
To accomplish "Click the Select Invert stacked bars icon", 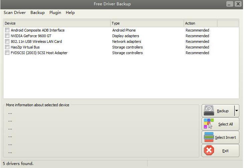I will pos(209,137).
